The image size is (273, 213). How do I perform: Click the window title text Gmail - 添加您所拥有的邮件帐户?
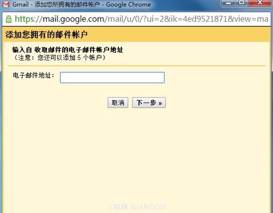tap(56, 4)
